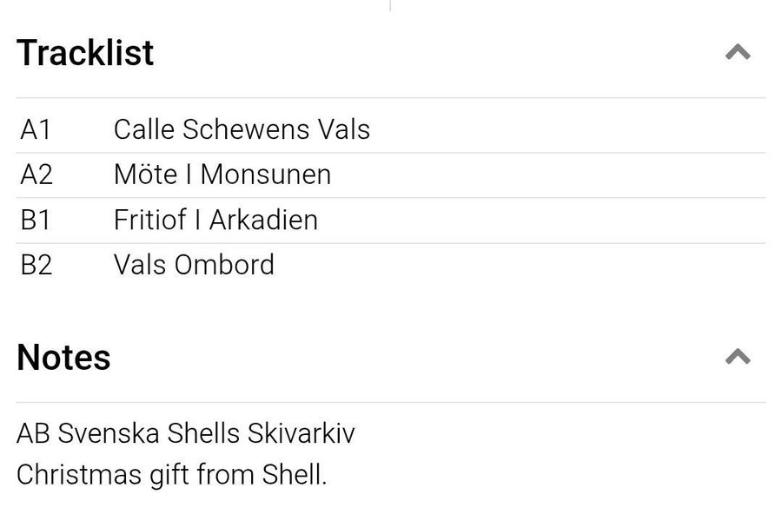Open track Calle Schewens Vals
This screenshot has height=514, width=782.
click(x=242, y=129)
